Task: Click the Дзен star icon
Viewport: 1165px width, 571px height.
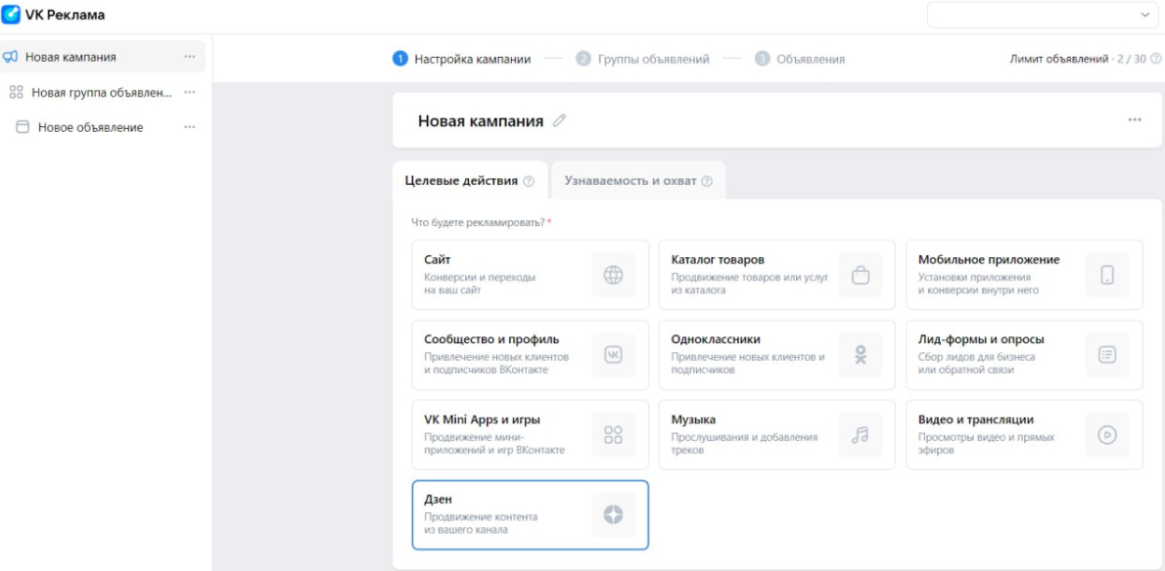Action: 614,514
